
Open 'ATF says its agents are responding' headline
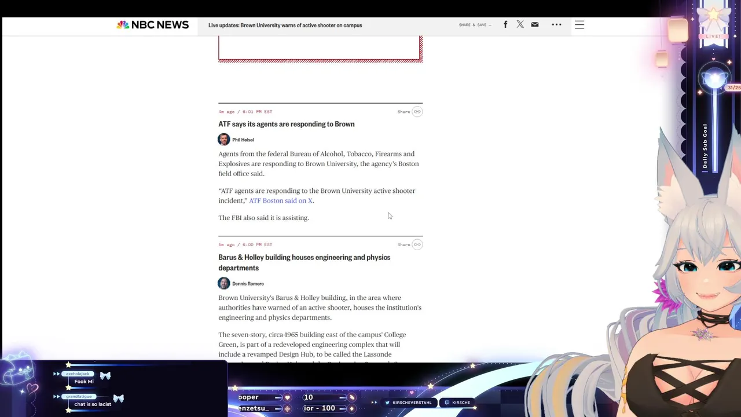(x=287, y=124)
